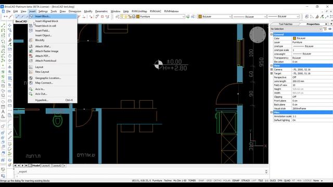Go to first layout tab arrow

tap(15, 165)
